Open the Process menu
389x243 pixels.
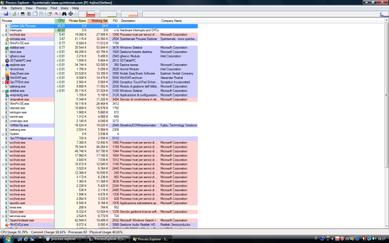coord(41,8)
